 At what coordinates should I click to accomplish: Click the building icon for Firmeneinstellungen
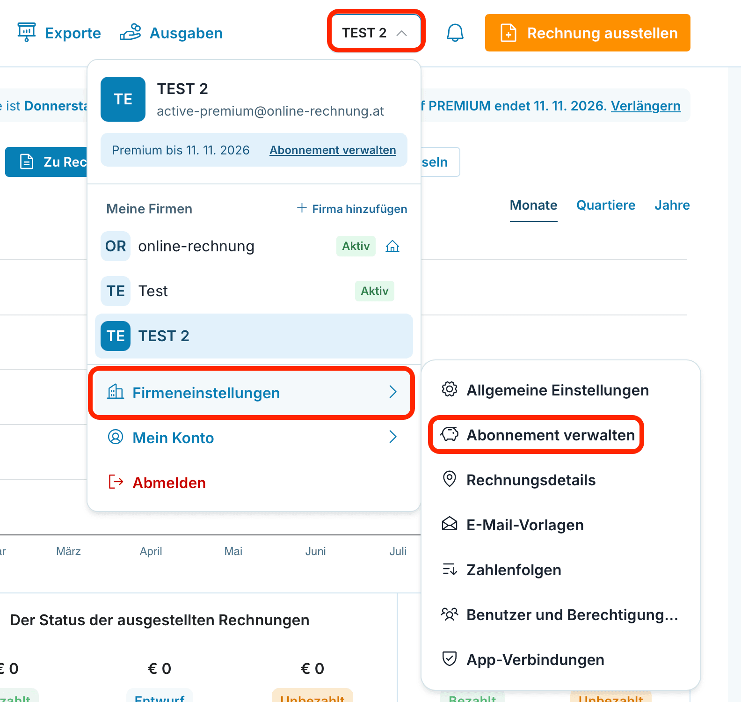(x=116, y=392)
